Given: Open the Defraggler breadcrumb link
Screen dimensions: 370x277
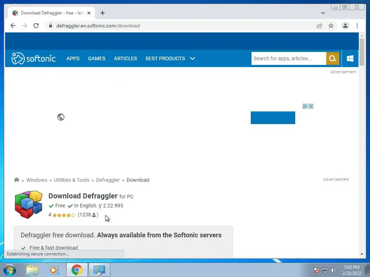Looking at the screenshot, I should [108, 180].
